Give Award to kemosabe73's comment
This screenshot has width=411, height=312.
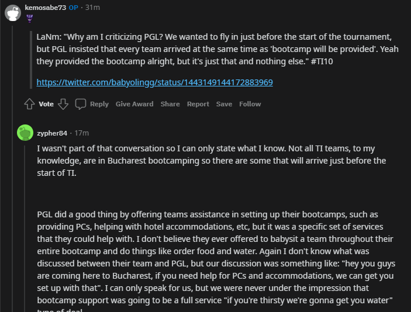[134, 104]
